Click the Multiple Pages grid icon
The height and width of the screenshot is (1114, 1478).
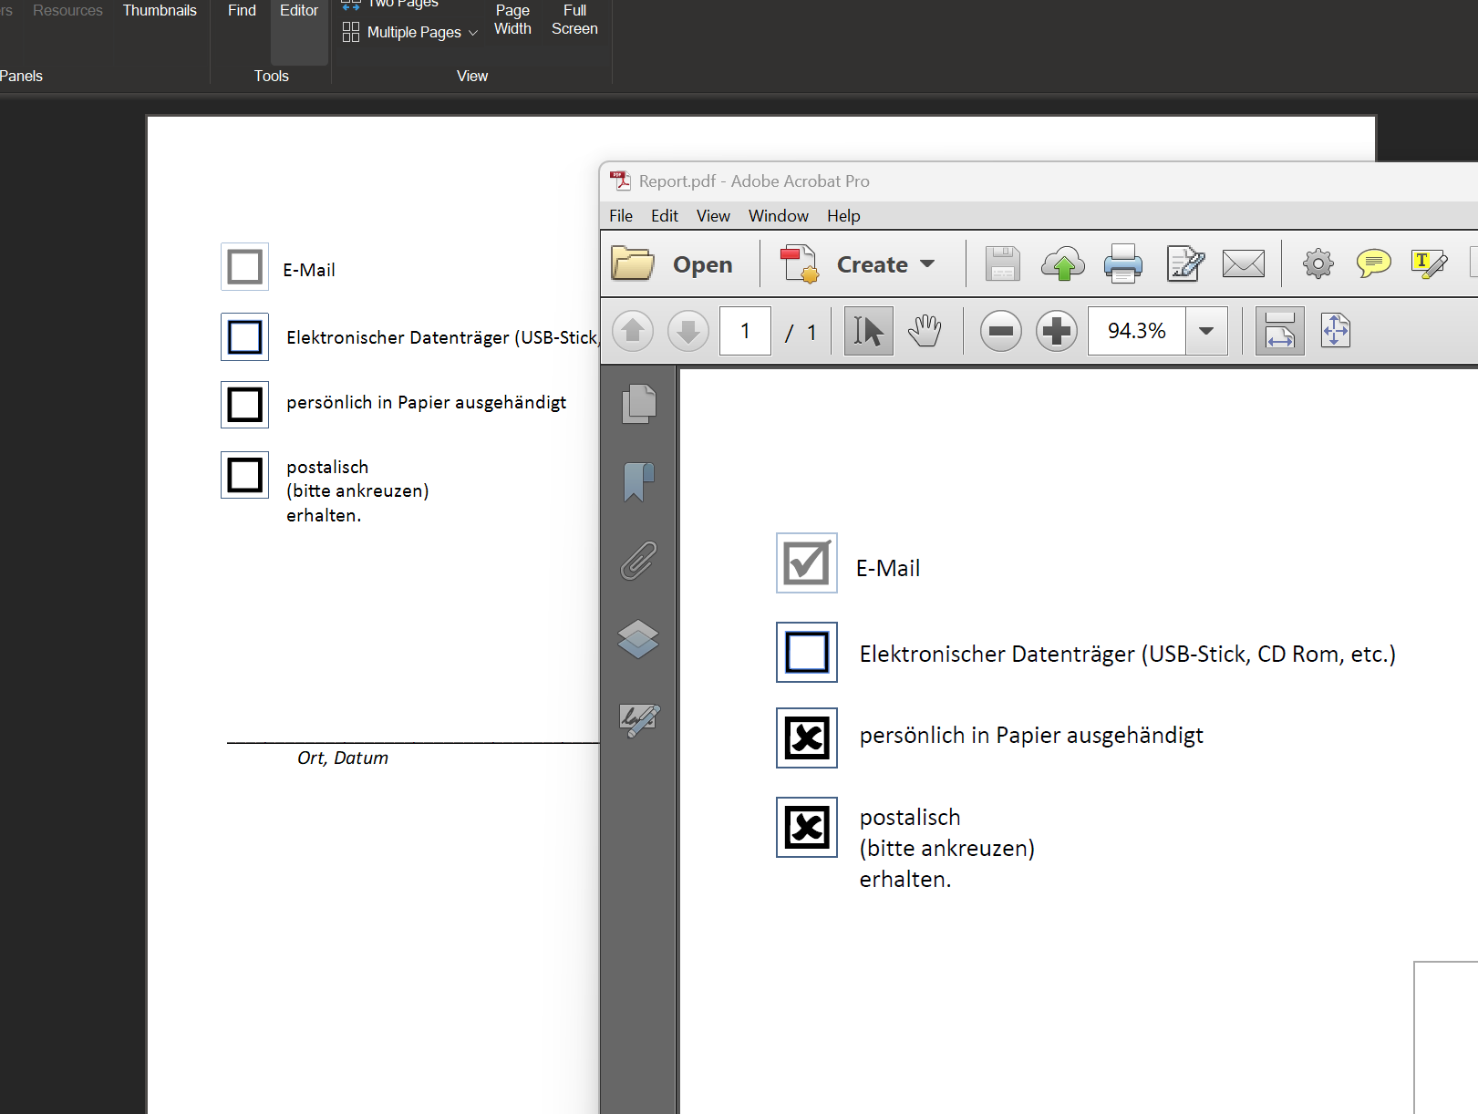pos(351,32)
